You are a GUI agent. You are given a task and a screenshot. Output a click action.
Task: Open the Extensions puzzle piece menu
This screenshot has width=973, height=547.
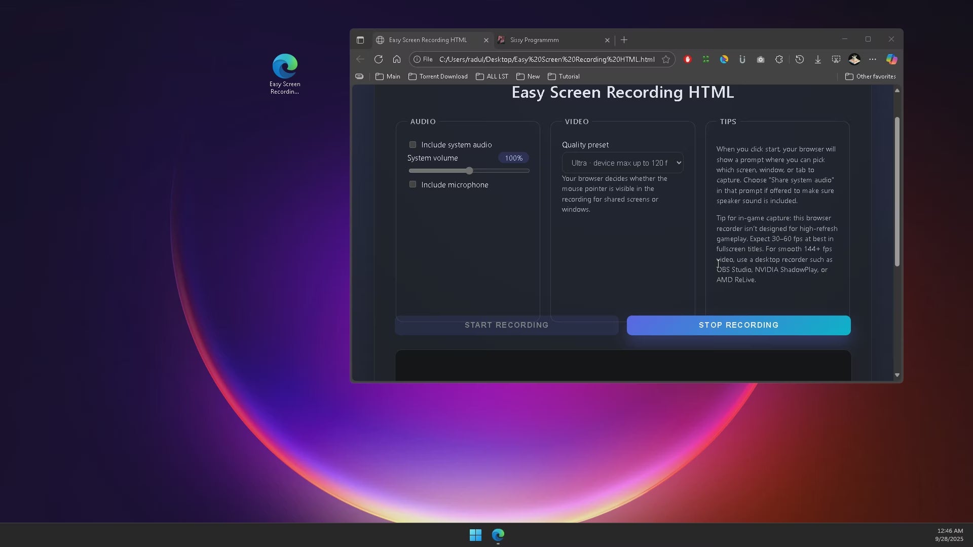pyautogui.click(x=779, y=59)
